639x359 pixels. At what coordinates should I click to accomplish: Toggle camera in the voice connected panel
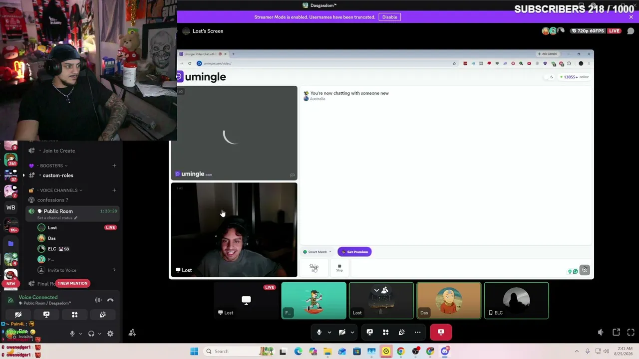(18, 315)
